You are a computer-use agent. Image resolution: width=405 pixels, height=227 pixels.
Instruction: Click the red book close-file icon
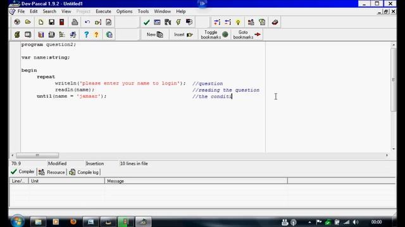click(62, 22)
